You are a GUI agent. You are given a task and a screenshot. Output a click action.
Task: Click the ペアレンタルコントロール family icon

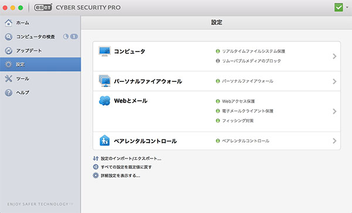[x=104, y=140]
